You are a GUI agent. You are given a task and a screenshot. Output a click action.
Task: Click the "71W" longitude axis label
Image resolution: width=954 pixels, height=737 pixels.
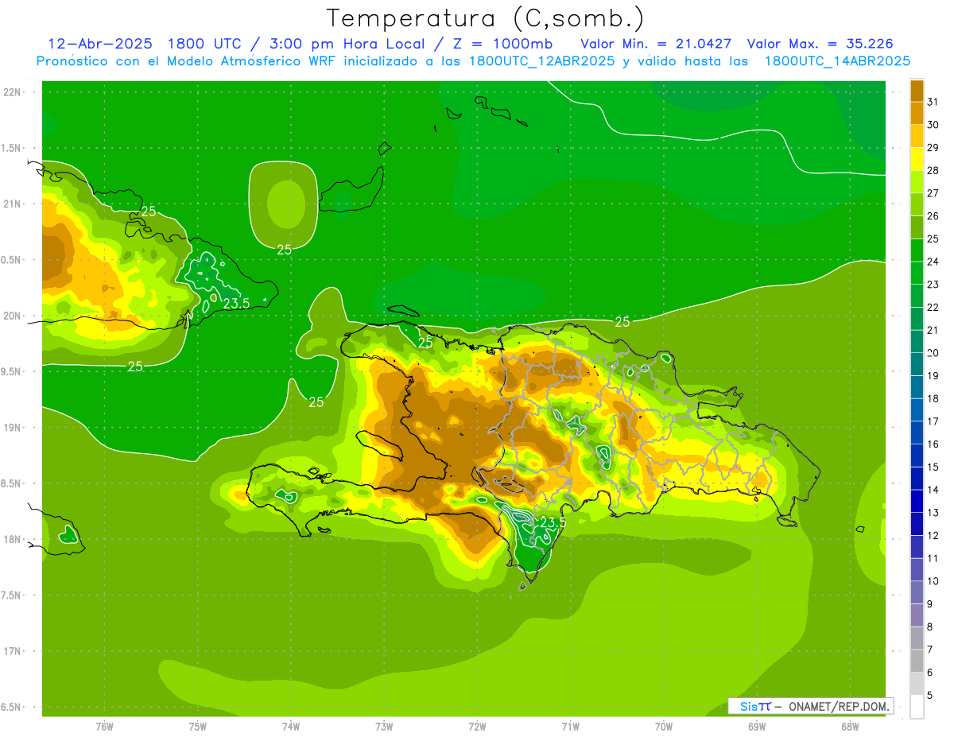tap(570, 727)
